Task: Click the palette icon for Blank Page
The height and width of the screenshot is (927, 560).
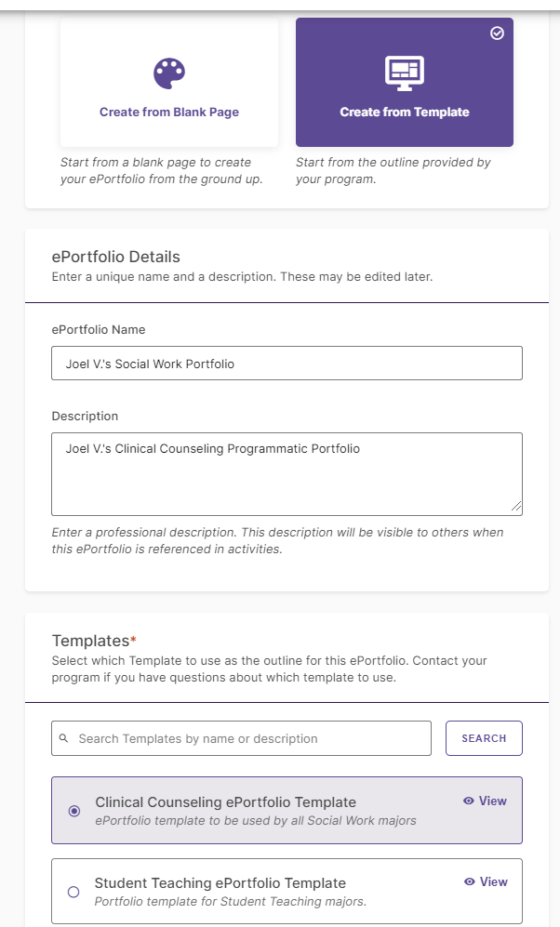Action: pyautogui.click(x=169, y=73)
